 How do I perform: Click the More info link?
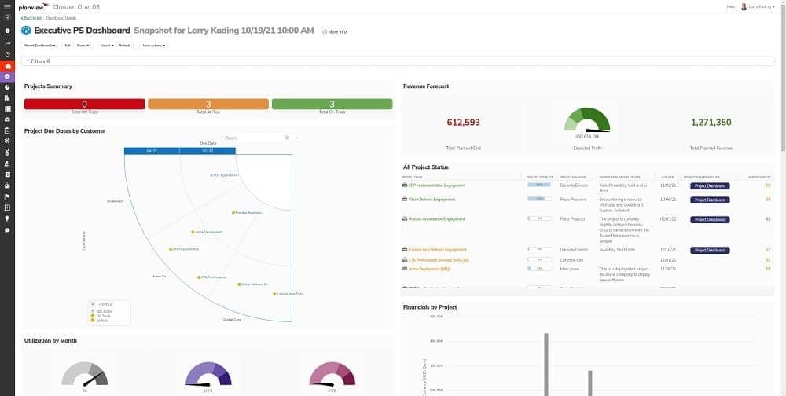[x=334, y=31]
